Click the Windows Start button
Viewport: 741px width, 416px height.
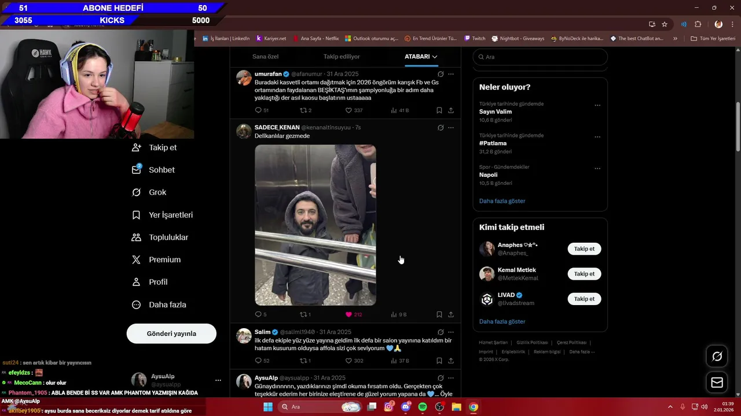268,407
